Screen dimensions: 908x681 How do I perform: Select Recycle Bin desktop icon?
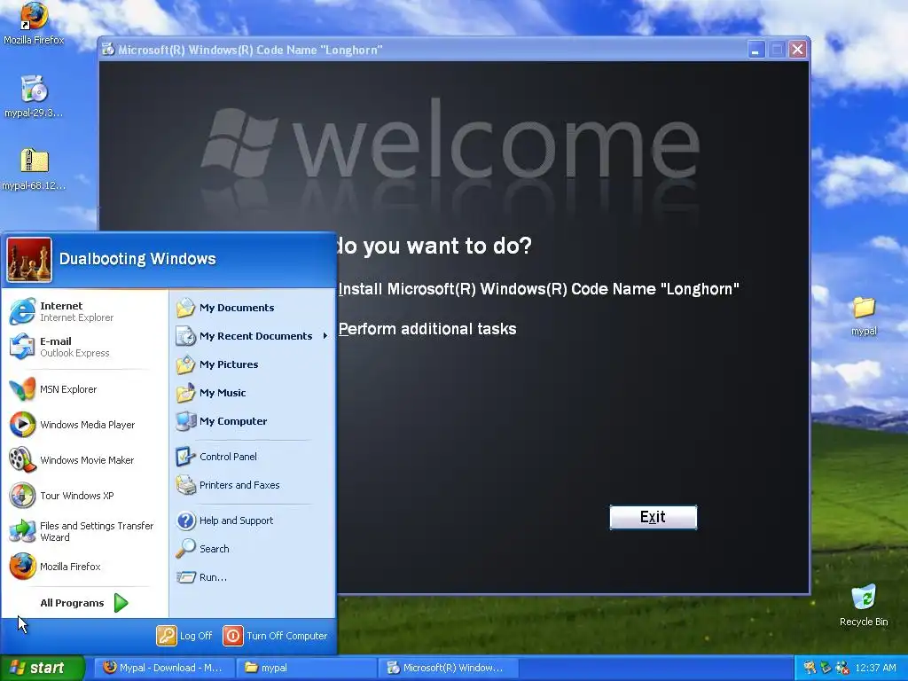(x=864, y=606)
